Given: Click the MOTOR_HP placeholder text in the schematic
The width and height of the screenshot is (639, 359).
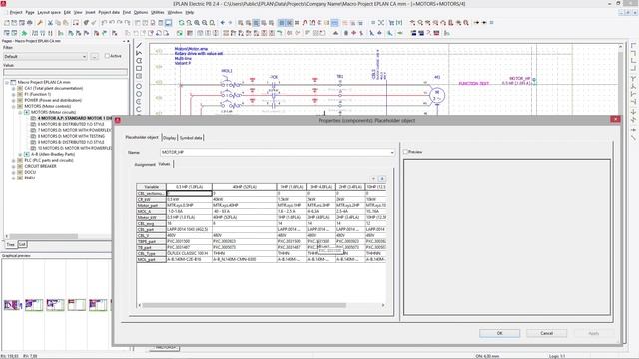Looking at the screenshot, I should 519,78.
